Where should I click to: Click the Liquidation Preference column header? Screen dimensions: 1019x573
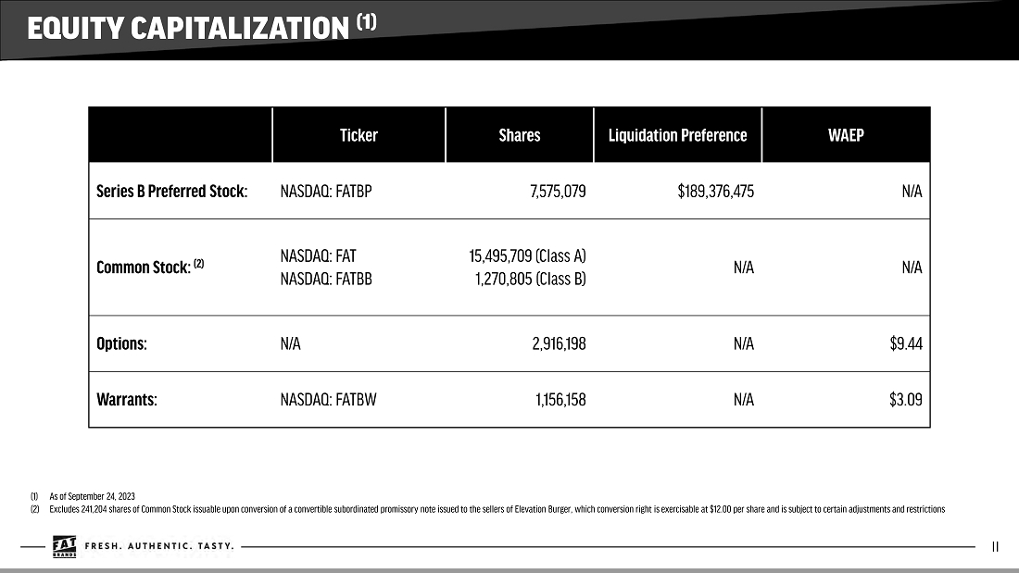677,135
